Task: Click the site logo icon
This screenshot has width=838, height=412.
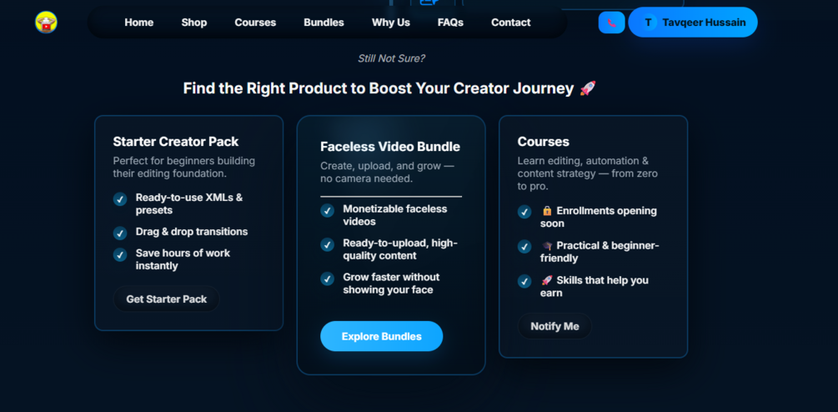Action: point(47,23)
